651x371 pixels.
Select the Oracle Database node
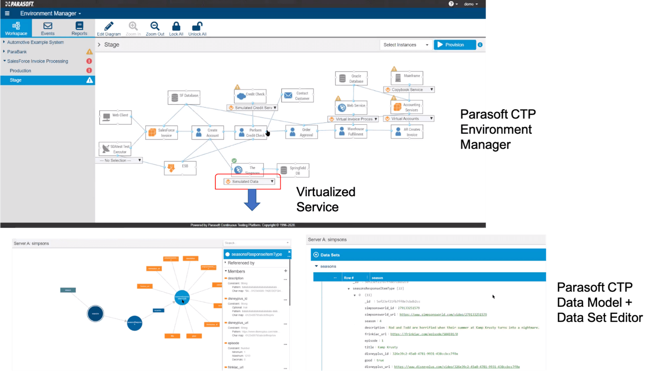click(x=351, y=79)
